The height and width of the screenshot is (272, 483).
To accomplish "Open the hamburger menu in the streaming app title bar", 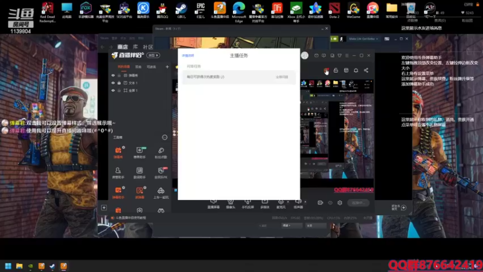I will 347,56.
